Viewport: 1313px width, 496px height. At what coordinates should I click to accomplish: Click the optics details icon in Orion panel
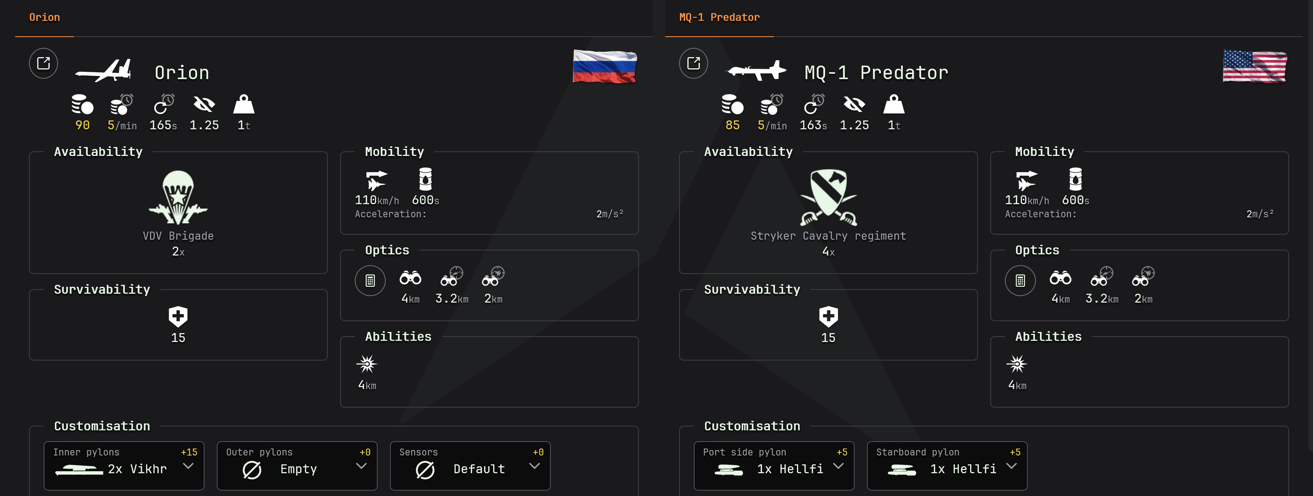pyautogui.click(x=370, y=281)
